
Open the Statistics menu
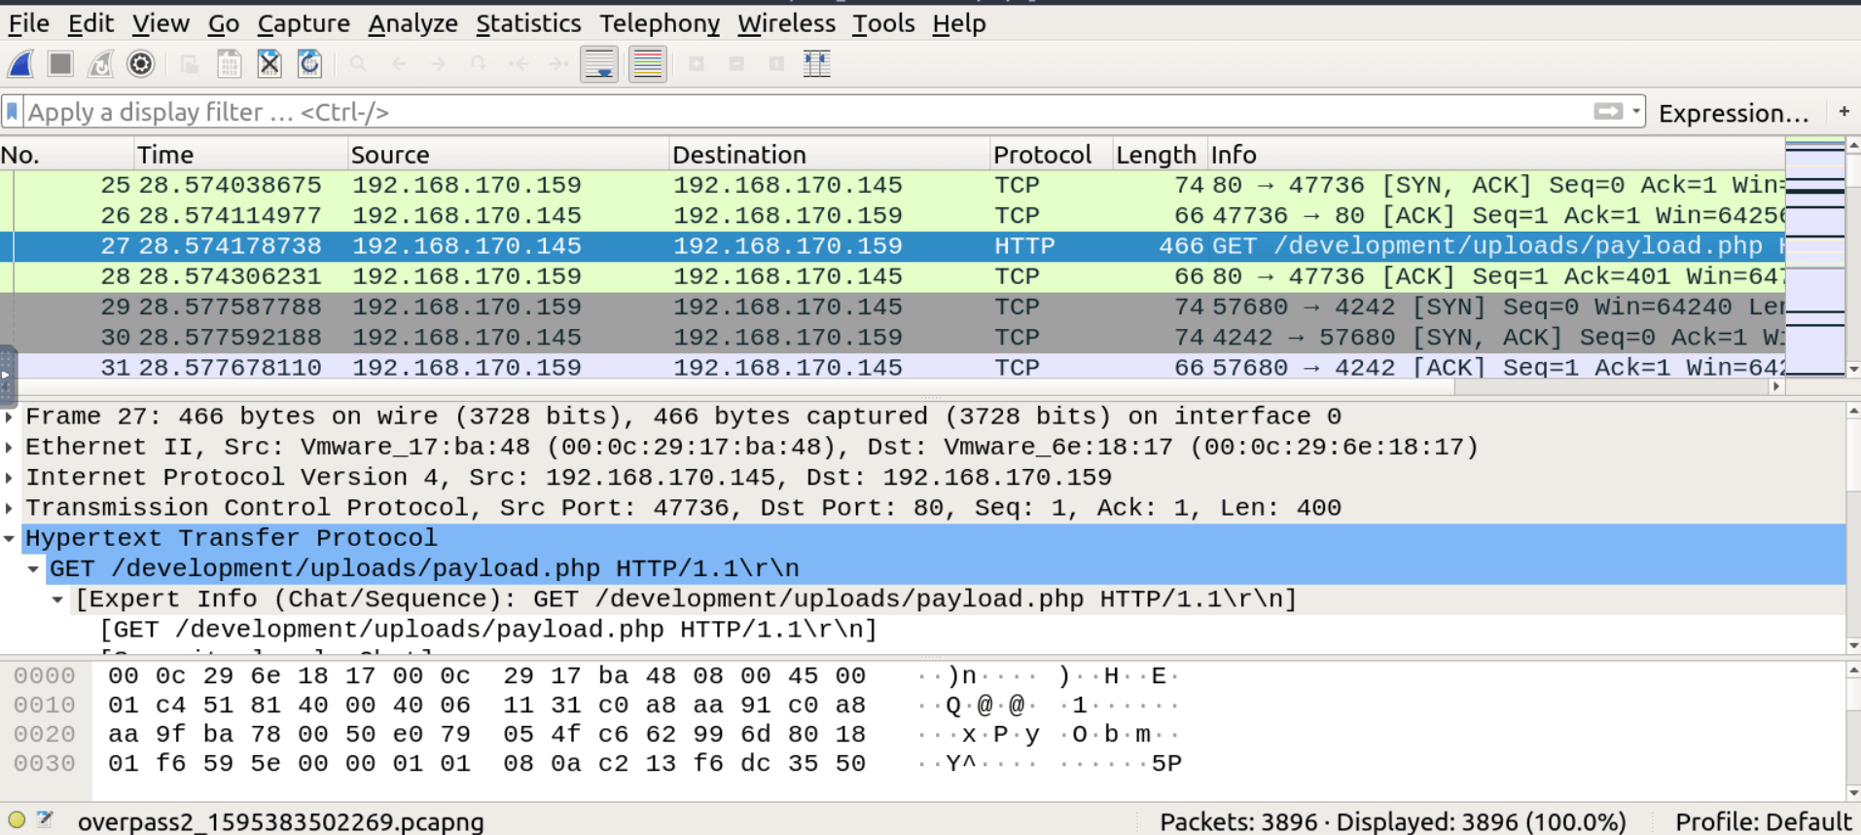(x=527, y=23)
